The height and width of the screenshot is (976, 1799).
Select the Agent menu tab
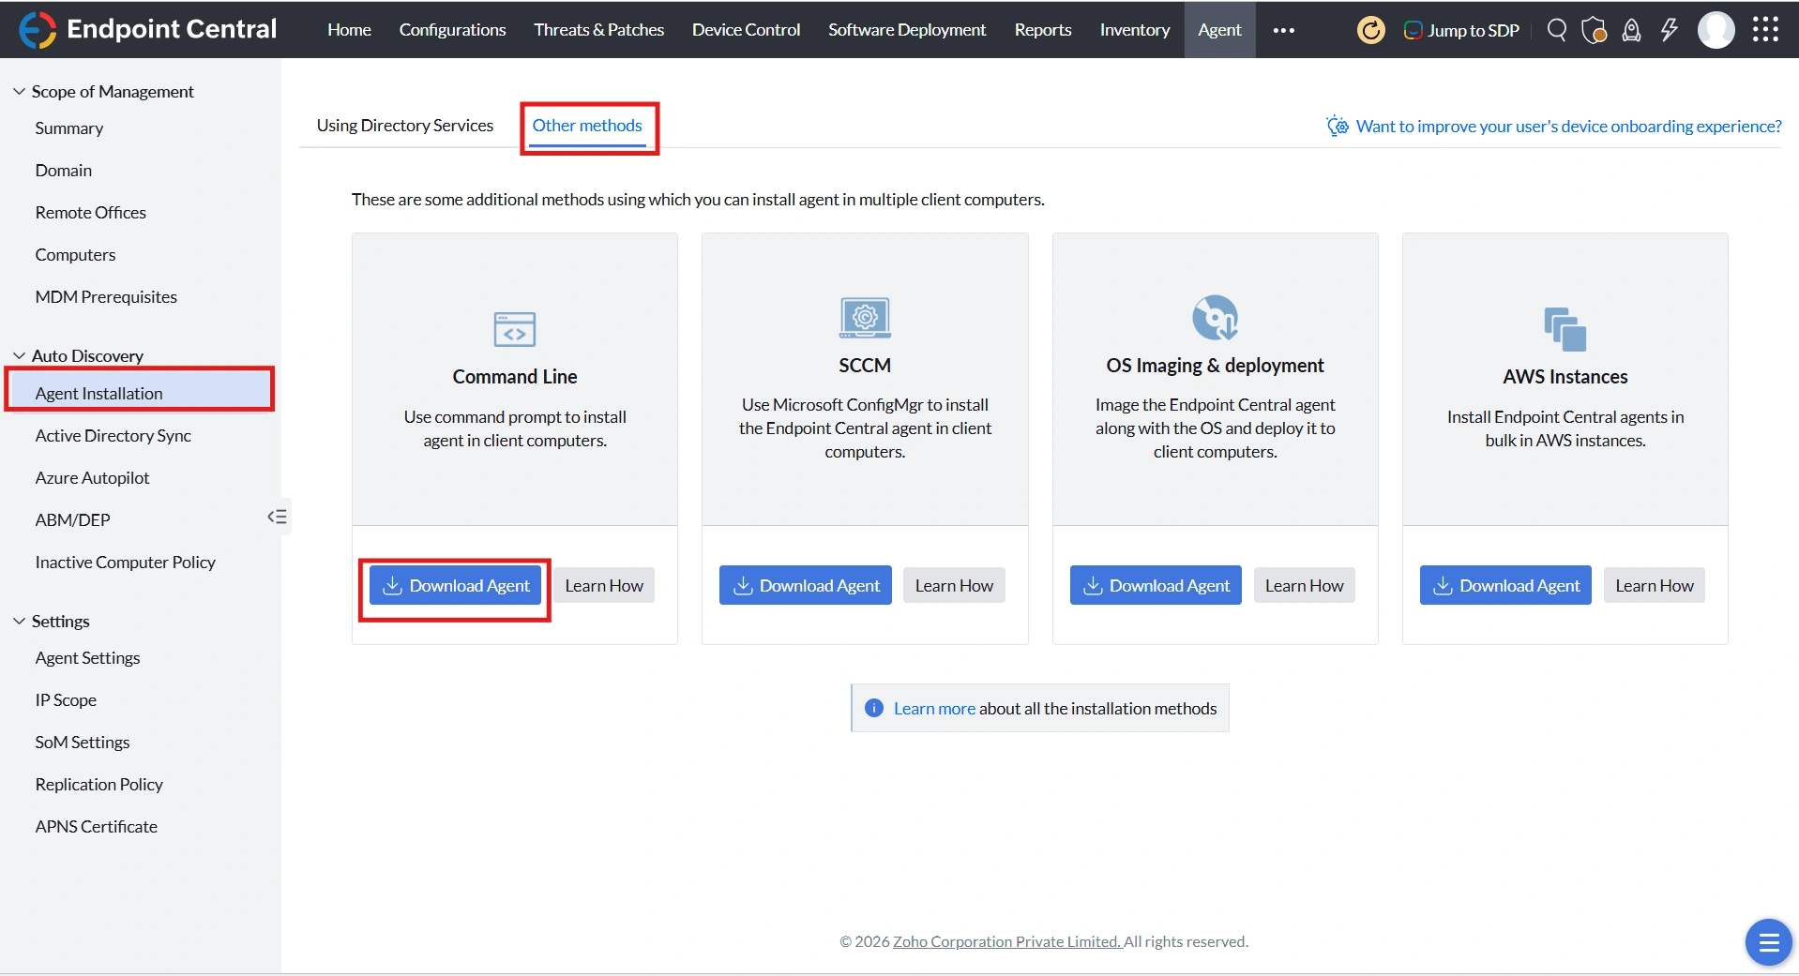click(1219, 30)
